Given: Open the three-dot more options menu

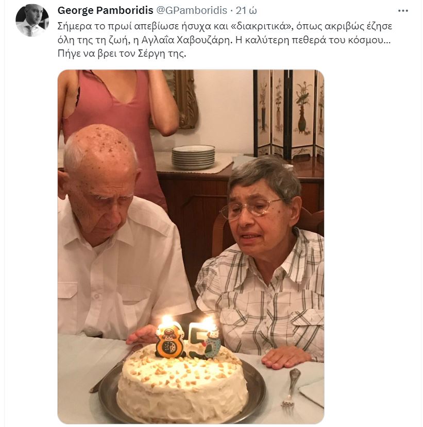Looking at the screenshot, I should tap(403, 11).
